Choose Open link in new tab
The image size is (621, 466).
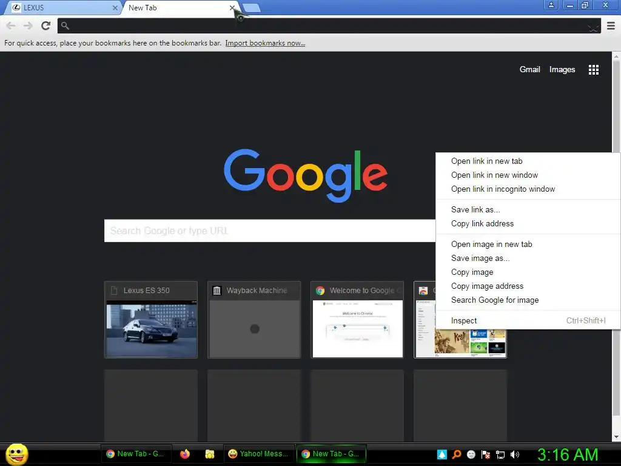[528, 161]
